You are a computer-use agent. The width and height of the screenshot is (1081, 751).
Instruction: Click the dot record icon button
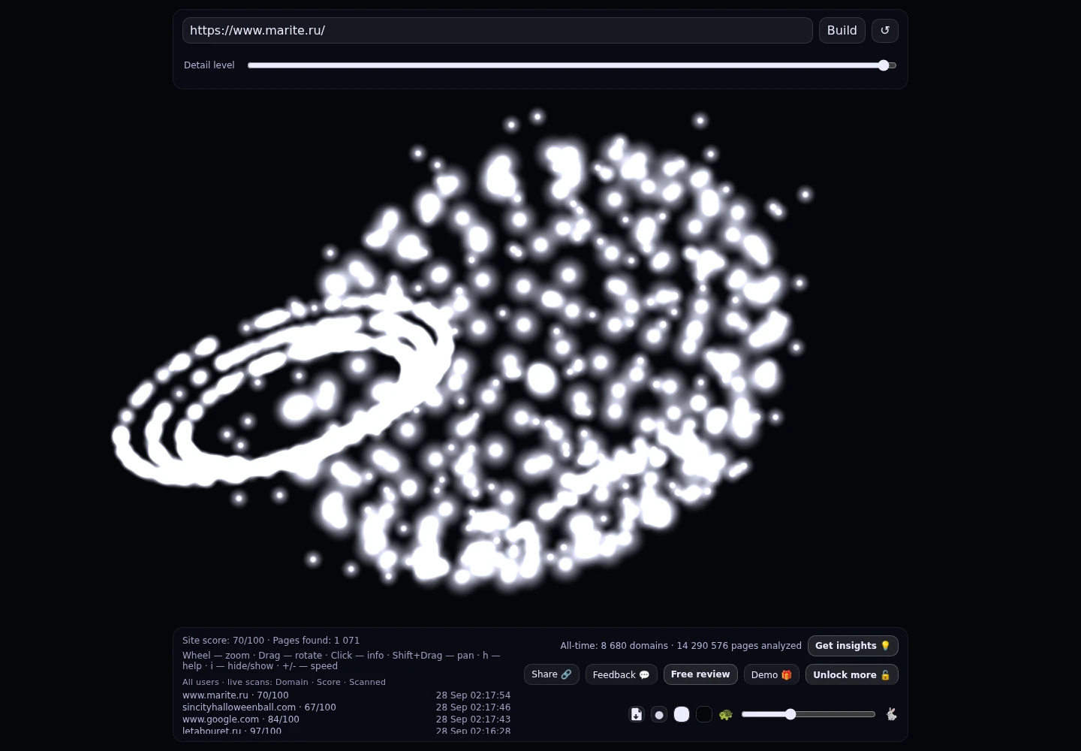click(659, 714)
